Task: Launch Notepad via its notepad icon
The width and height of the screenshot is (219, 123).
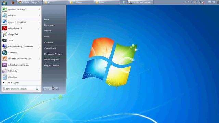Action: 4,15
